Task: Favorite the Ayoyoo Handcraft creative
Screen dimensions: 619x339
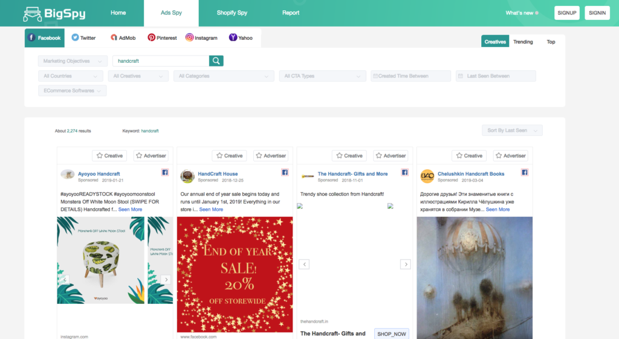Action: pyautogui.click(x=110, y=155)
